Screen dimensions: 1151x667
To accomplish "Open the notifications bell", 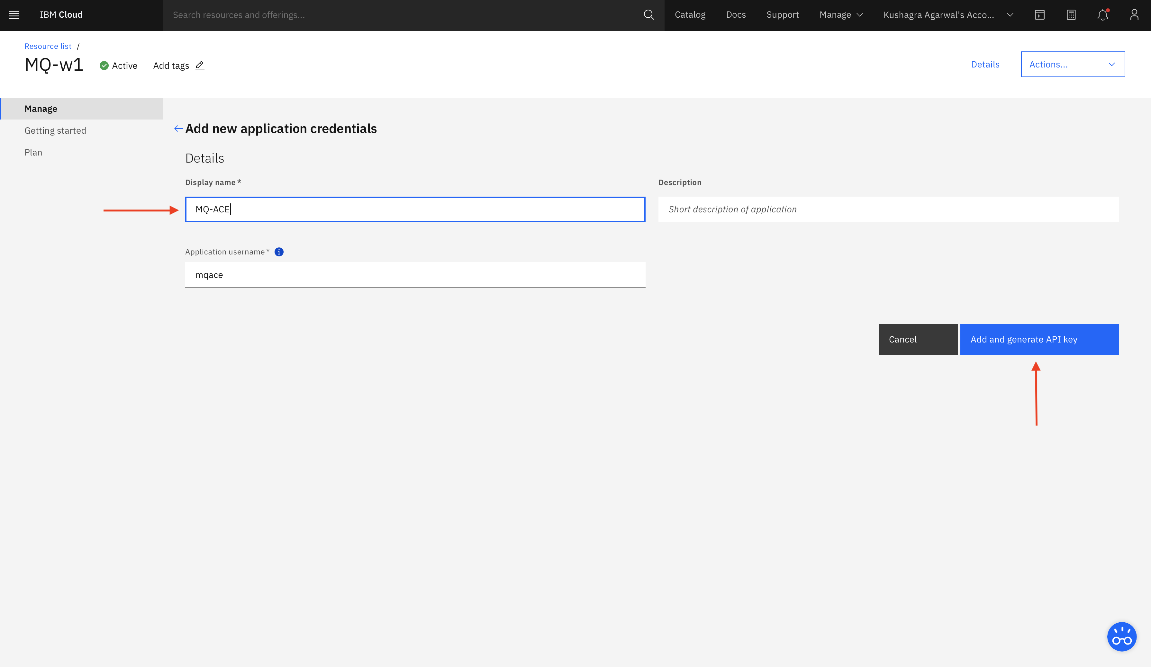I will tap(1102, 14).
